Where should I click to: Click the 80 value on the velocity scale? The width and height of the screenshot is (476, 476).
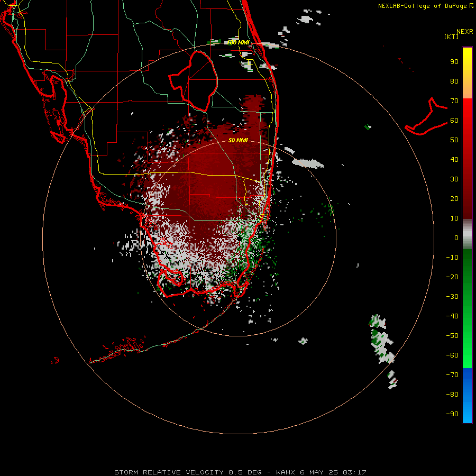(454, 81)
